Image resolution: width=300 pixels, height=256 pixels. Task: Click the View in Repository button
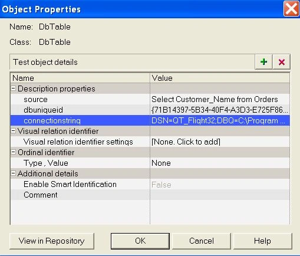(x=52, y=241)
